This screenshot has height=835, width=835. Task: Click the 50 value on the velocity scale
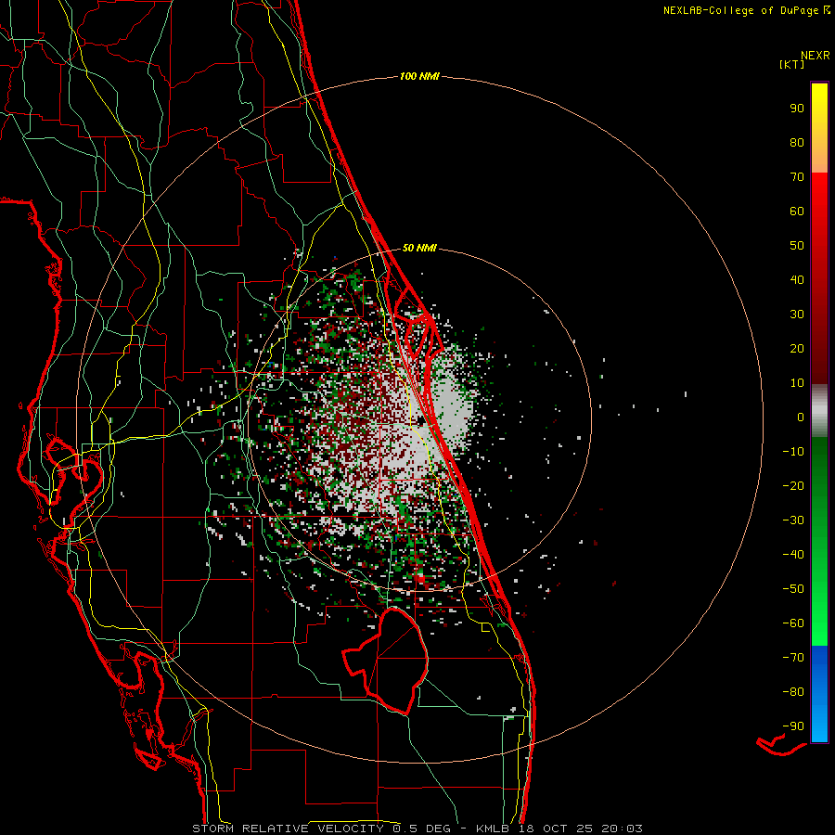[x=797, y=246]
